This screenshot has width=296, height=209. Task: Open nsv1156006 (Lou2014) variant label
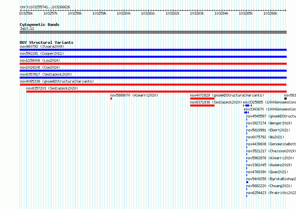40,60
